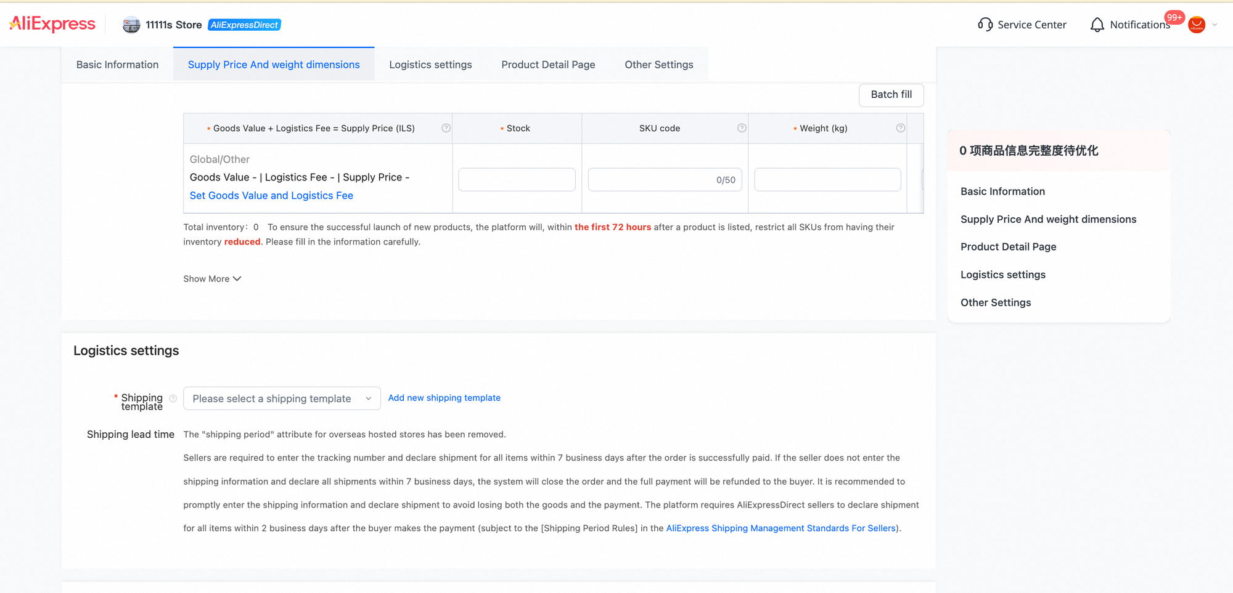Click the Batch fill button

coord(891,95)
